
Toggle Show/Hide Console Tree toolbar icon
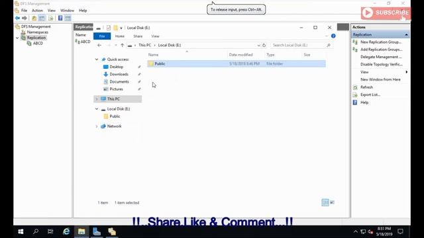click(42, 18)
